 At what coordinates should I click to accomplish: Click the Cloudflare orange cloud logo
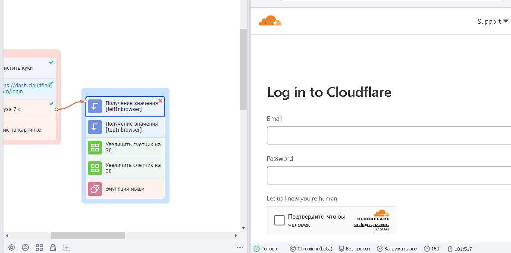[270, 21]
